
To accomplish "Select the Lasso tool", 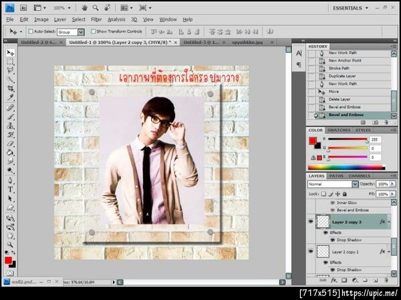I will click(x=10, y=71).
